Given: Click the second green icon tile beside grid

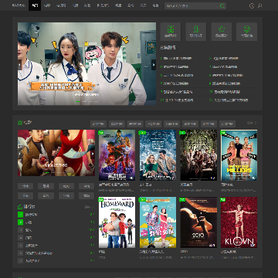Looking at the screenshot, I should click(x=196, y=32).
